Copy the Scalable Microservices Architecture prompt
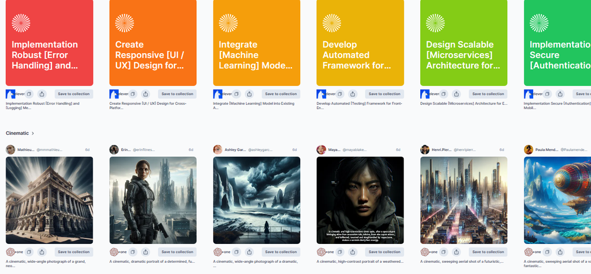Screen dimensions: 591x274 point(444,94)
